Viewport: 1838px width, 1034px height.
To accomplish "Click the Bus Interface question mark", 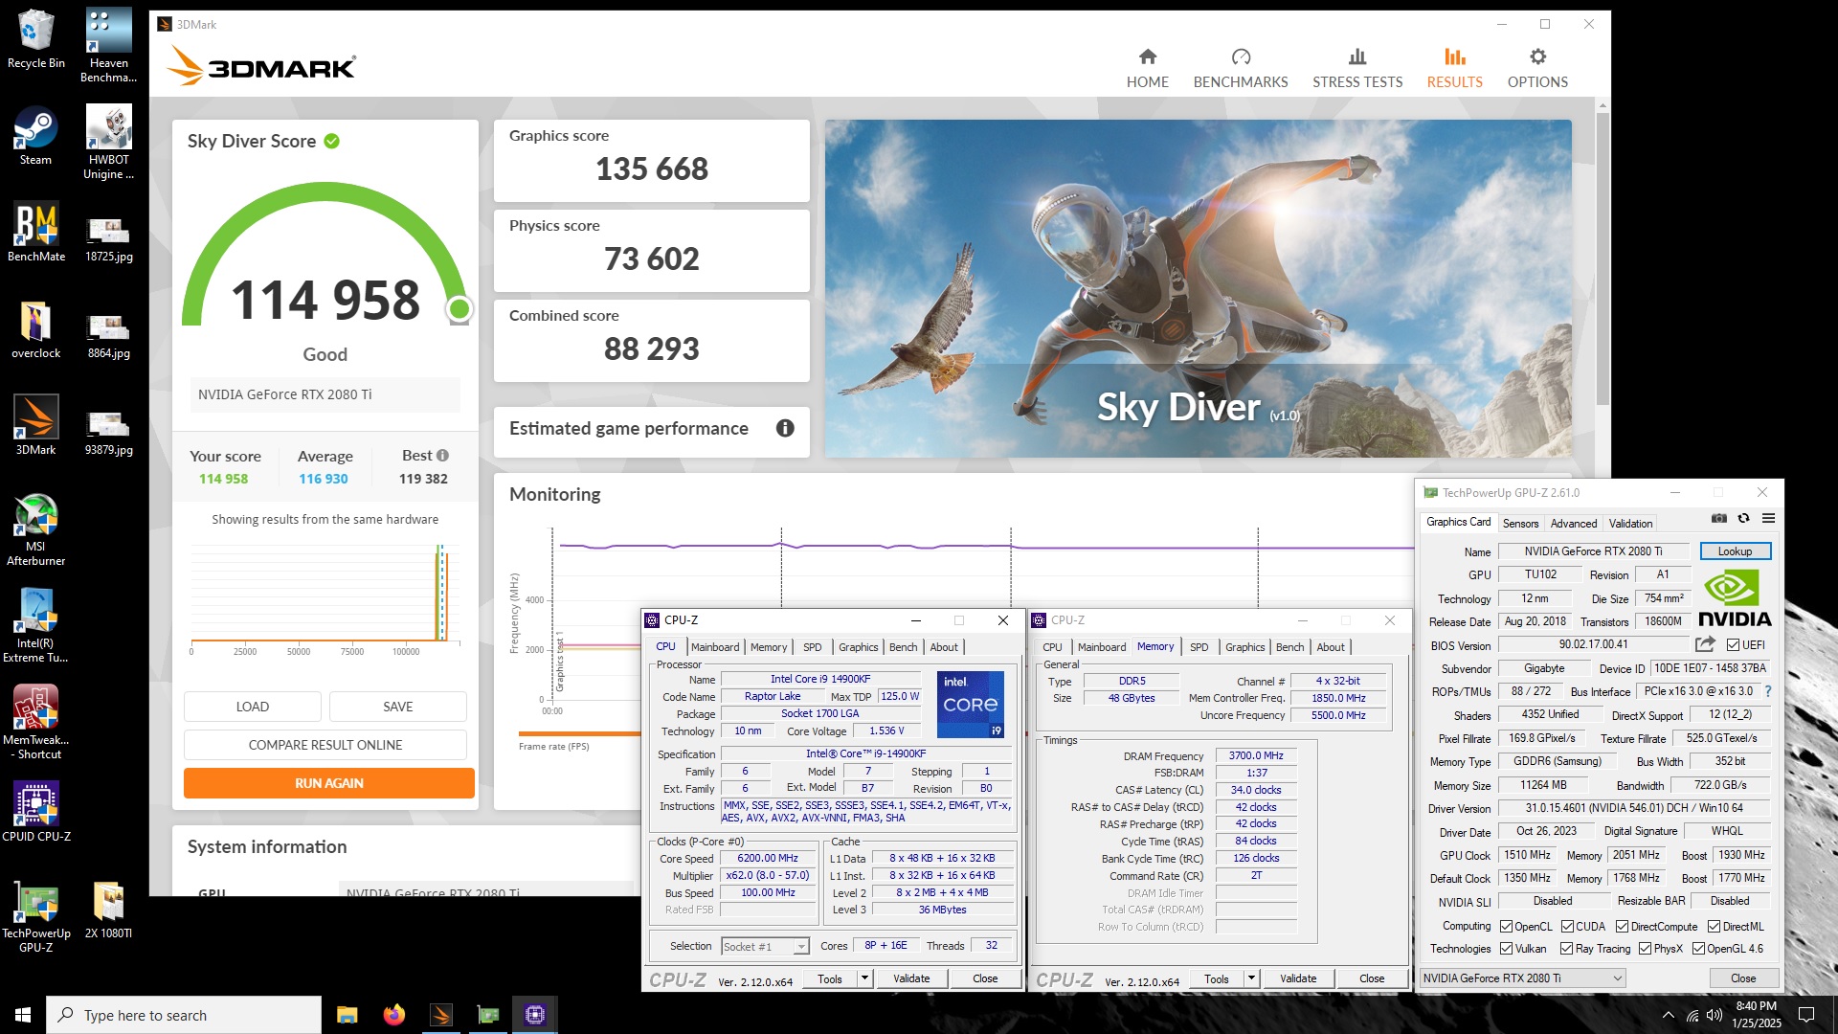I will point(1767,691).
